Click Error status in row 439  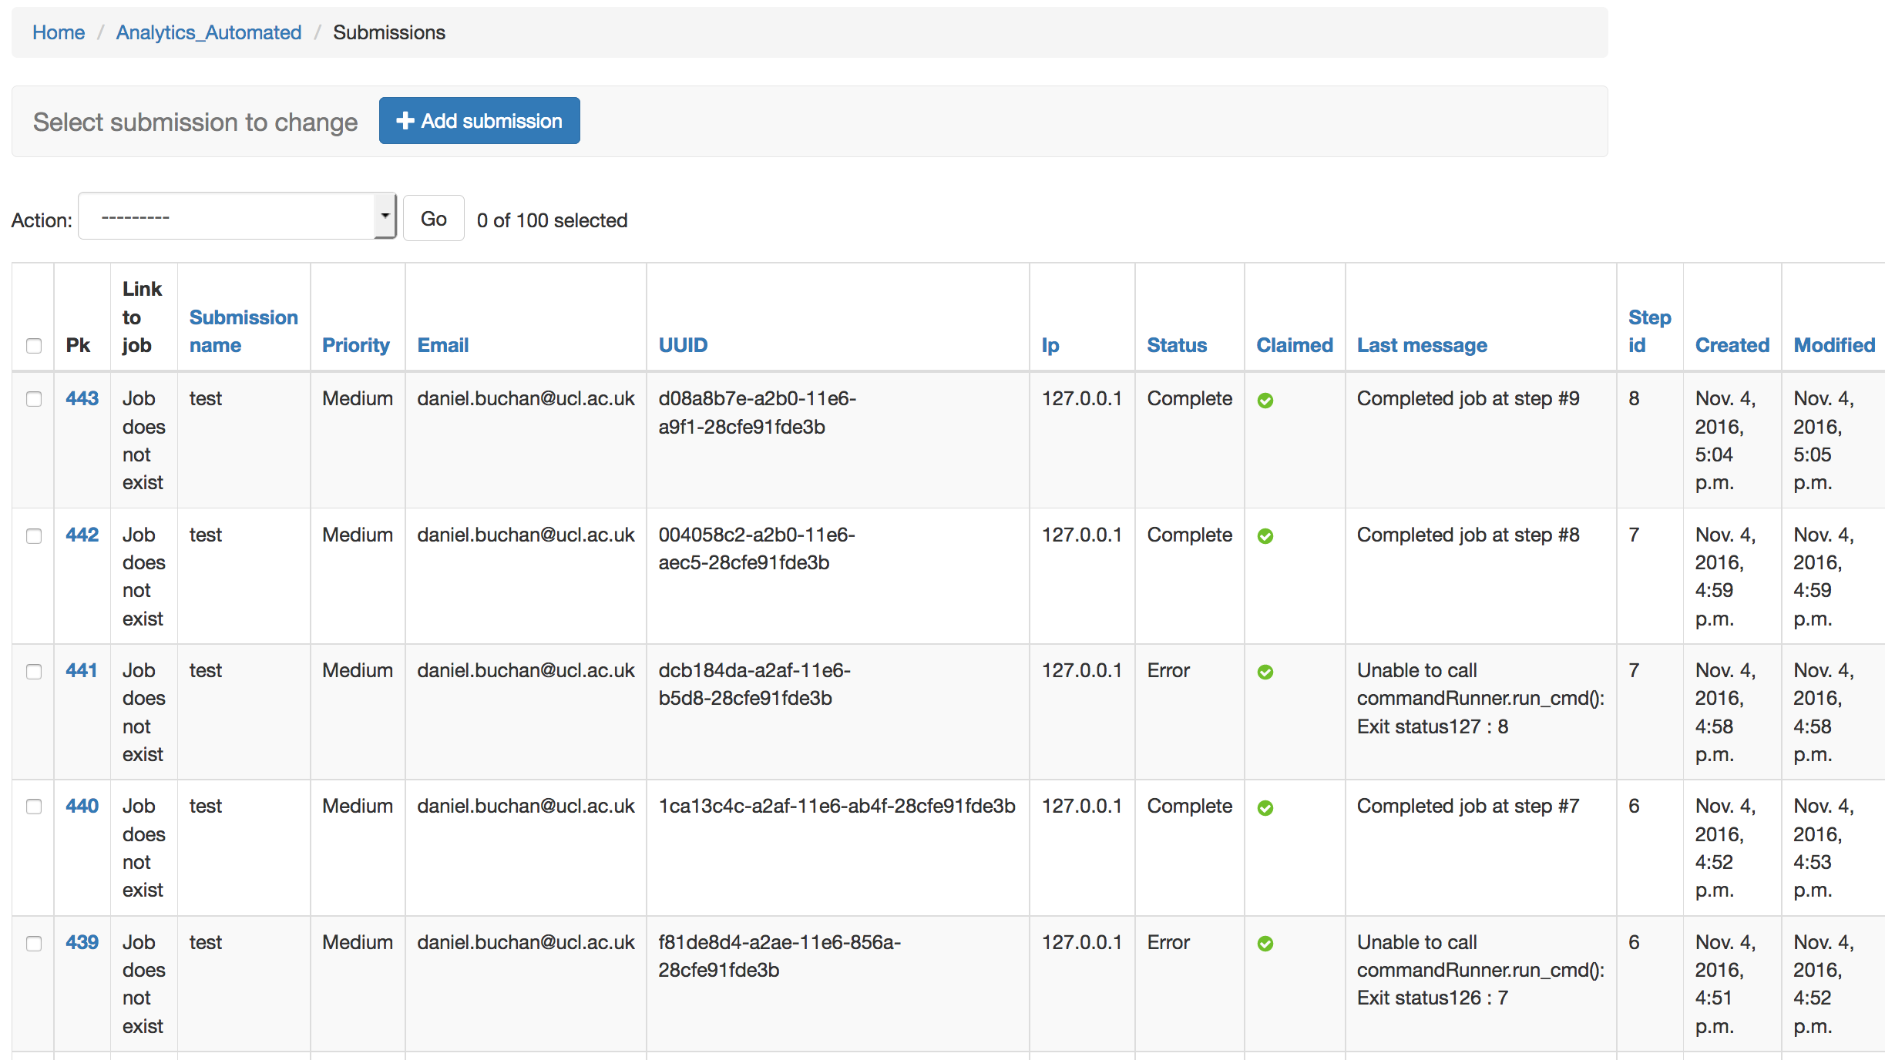coord(1168,942)
